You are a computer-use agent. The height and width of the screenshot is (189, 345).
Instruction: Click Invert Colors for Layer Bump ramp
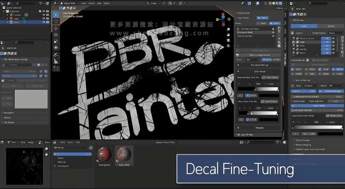[334, 115]
